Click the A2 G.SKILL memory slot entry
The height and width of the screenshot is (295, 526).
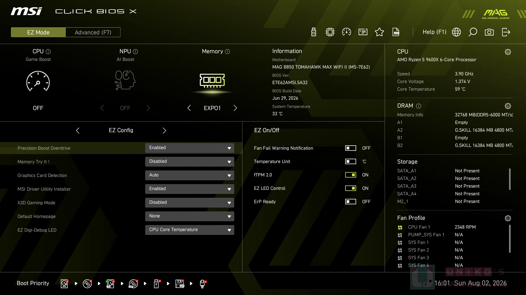pyautogui.click(x=455, y=130)
